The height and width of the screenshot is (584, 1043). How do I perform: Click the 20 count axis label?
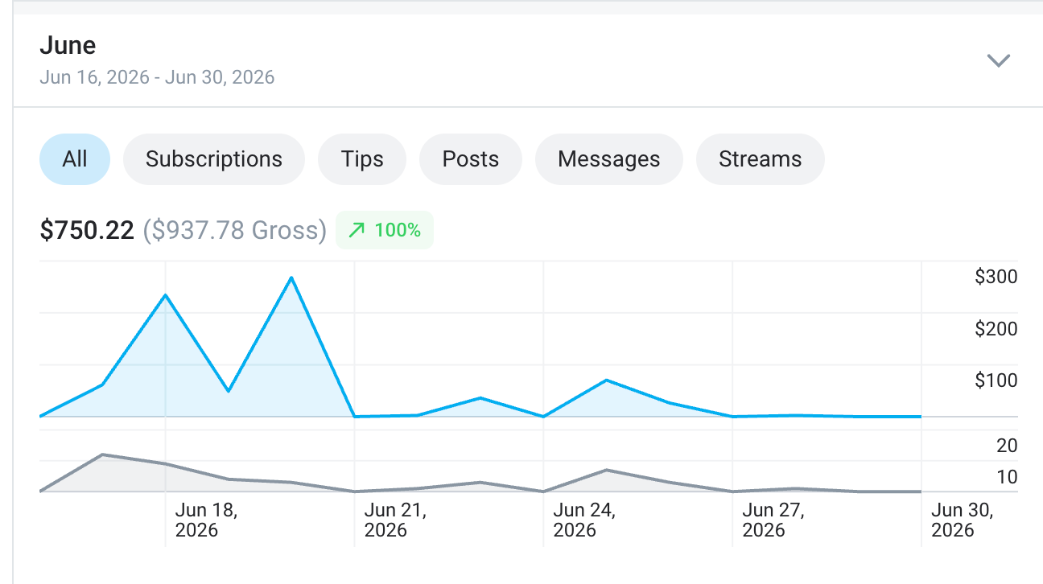click(x=1007, y=446)
